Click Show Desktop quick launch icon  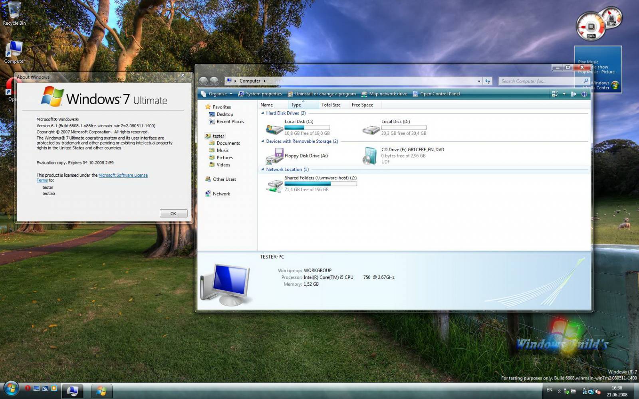[36, 388]
